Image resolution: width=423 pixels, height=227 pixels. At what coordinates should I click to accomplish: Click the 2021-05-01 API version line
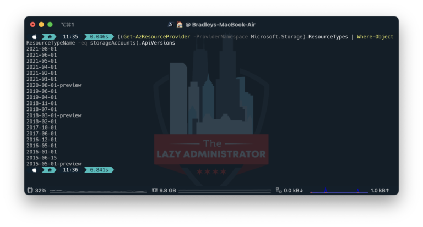41,61
